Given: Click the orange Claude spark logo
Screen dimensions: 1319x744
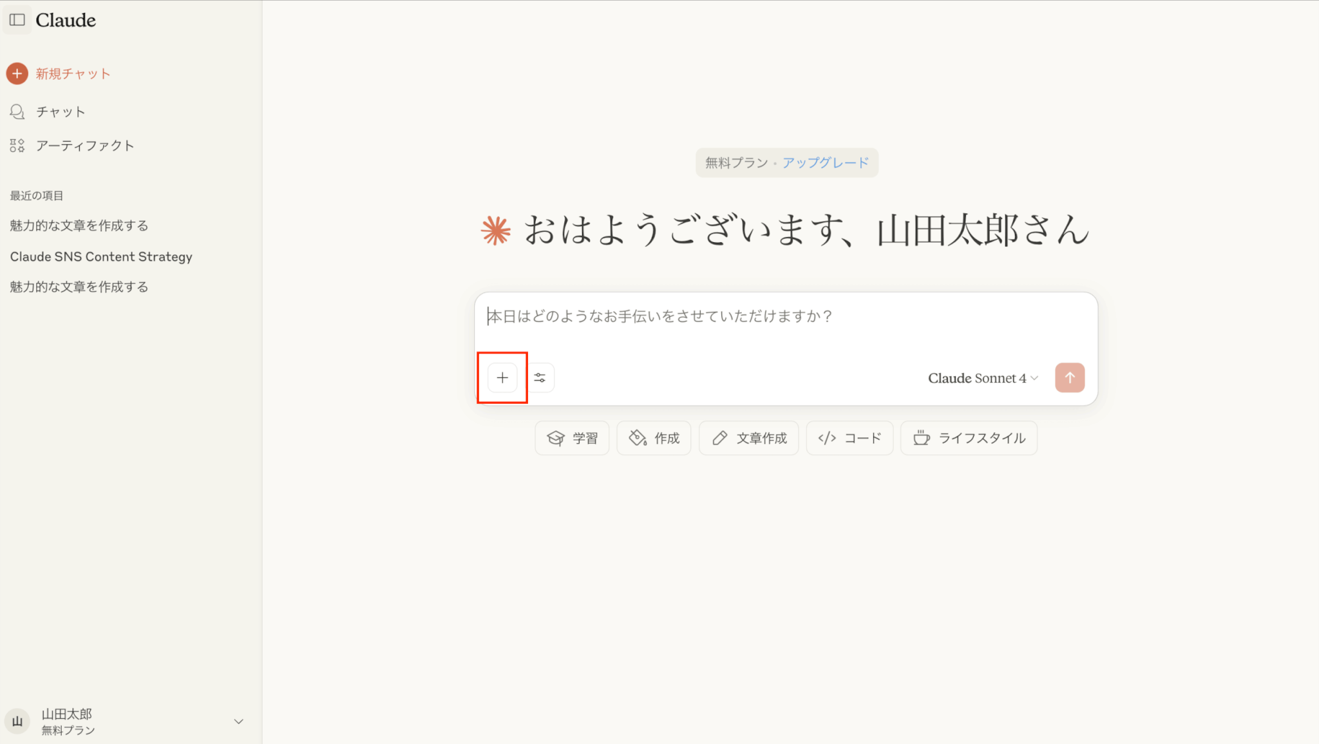Looking at the screenshot, I should coord(496,231).
